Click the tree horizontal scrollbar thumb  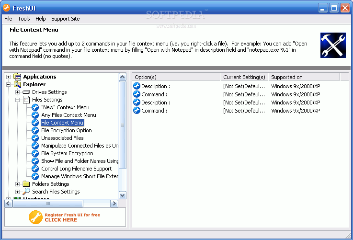point(48,204)
